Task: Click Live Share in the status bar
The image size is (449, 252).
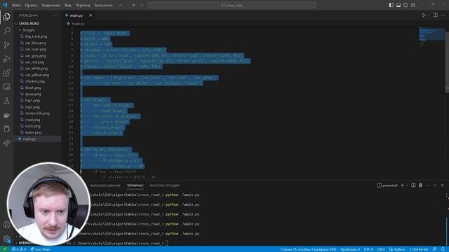Action: coord(41,249)
